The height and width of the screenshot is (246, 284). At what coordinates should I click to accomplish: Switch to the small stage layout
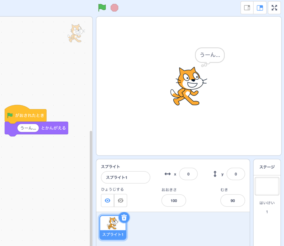click(x=247, y=8)
